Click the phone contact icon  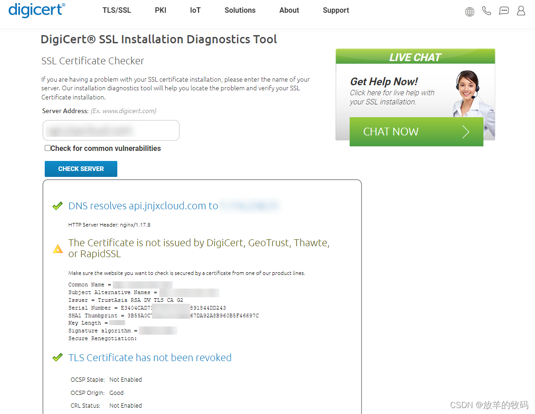pyautogui.click(x=487, y=11)
